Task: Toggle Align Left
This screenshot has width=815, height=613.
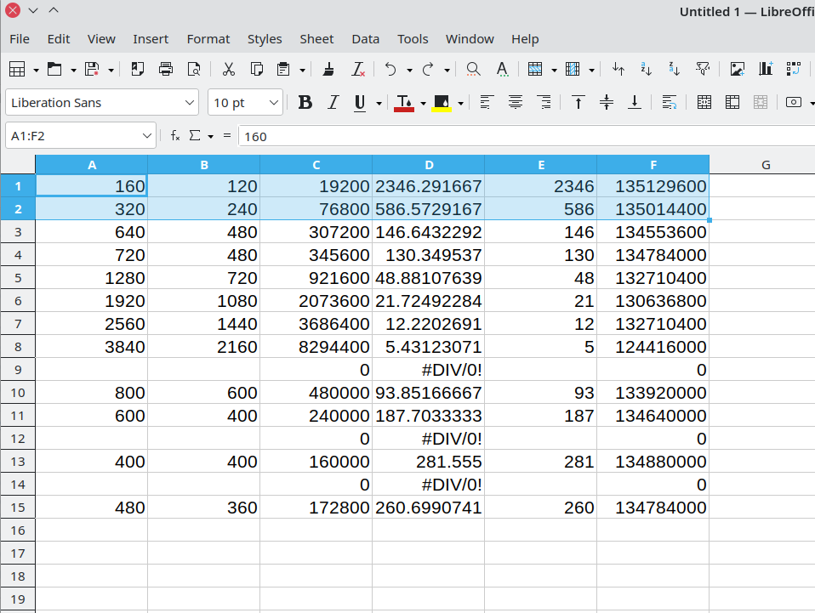Action: pos(487,102)
